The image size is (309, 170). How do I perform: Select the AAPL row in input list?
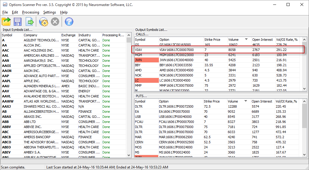[64, 81]
